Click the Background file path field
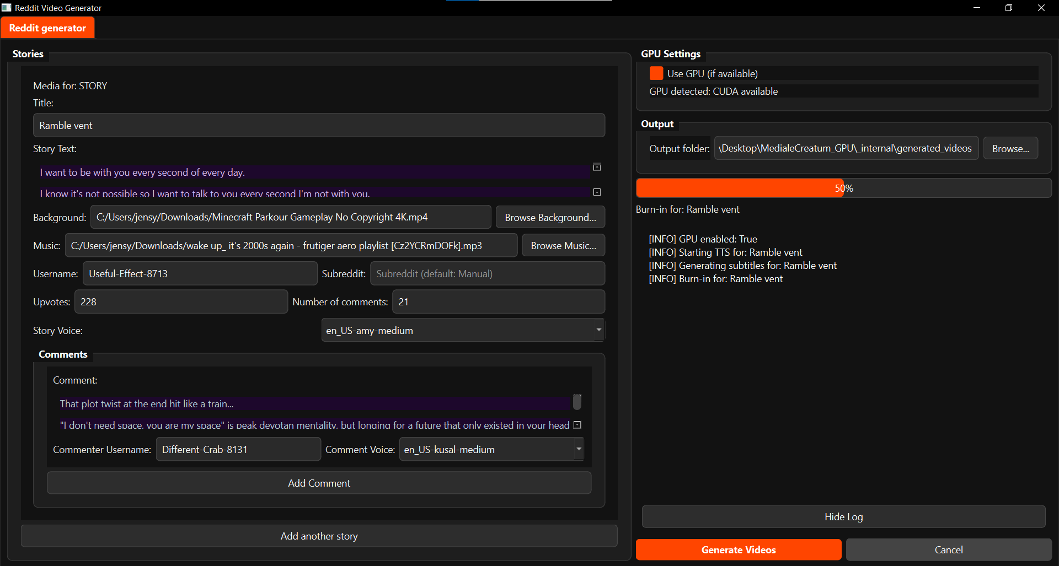This screenshot has width=1059, height=566. (x=291, y=217)
